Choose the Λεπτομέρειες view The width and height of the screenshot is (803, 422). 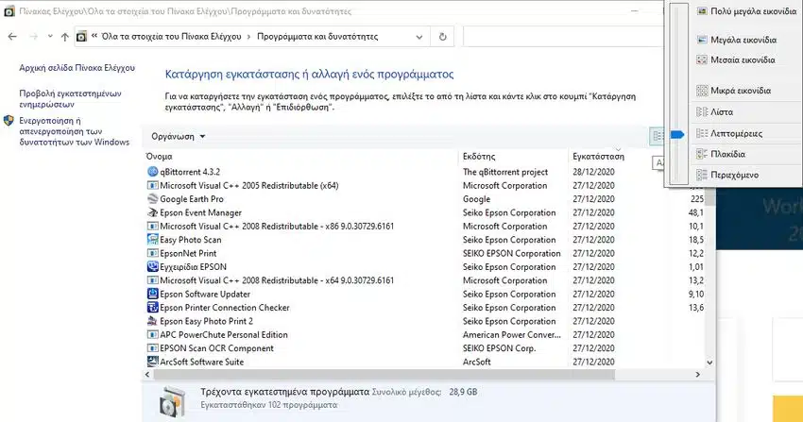pyautogui.click(x=729, y=133)
